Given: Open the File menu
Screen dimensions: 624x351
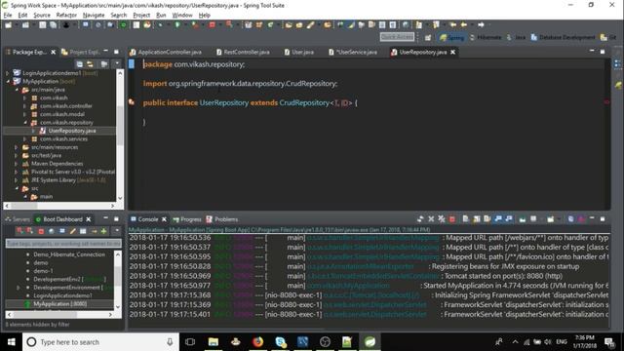Looking at the screenshot, I should pos(8,16).
